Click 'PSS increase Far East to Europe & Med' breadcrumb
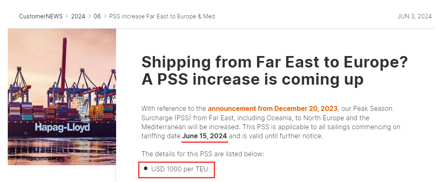This screenshot has height=182, width=437. coord(162,16)
